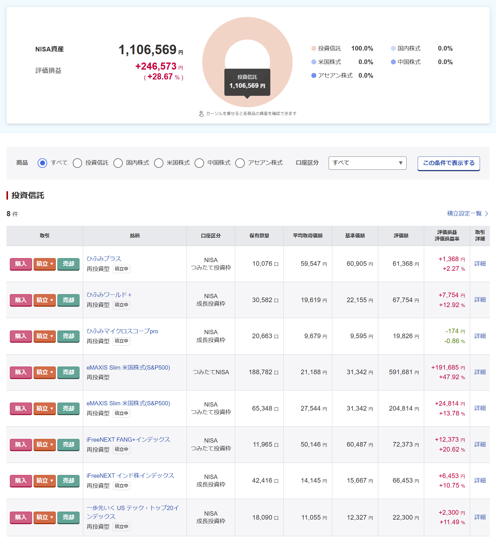Select the 投資信託 radio button filter

click(77, 163)
